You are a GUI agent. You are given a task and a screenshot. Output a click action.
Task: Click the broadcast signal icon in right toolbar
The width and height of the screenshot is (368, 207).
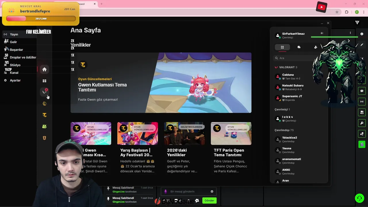tap(362, 101)
